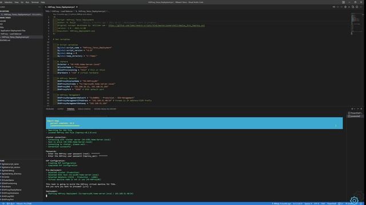Click the editor minimap
This screenshot has width=366, height=205.
click(356, 23)
